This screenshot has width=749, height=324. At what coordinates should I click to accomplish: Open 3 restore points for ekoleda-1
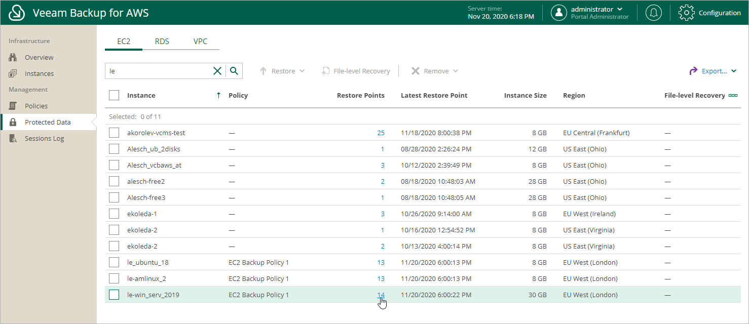pos(383,214)
